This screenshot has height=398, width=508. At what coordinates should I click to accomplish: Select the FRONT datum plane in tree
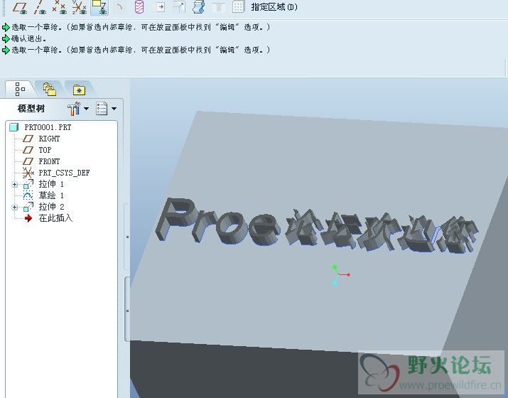tap(49, 161)
